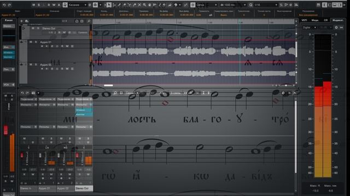Image resolution: width=350 pixels, height=196 pixels.
Task: Open track search magnifier in track list header
Action: click(x=89, y=21)
